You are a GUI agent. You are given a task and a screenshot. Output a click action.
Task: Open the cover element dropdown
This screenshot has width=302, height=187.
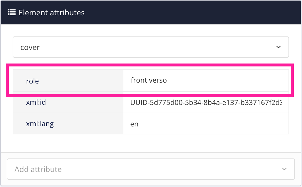[x=151, y=47]
